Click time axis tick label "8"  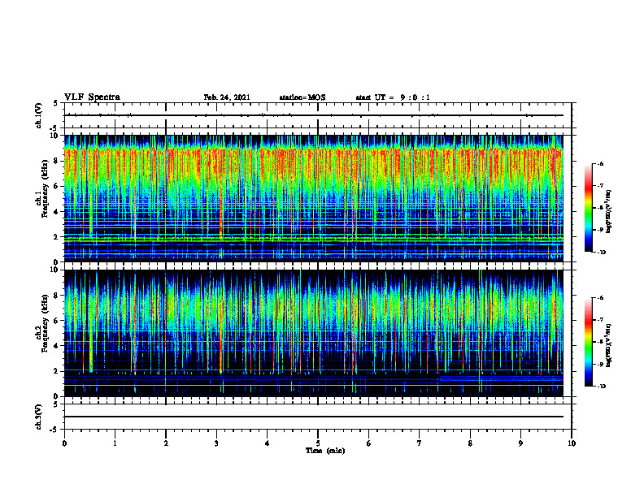point(470,443)
